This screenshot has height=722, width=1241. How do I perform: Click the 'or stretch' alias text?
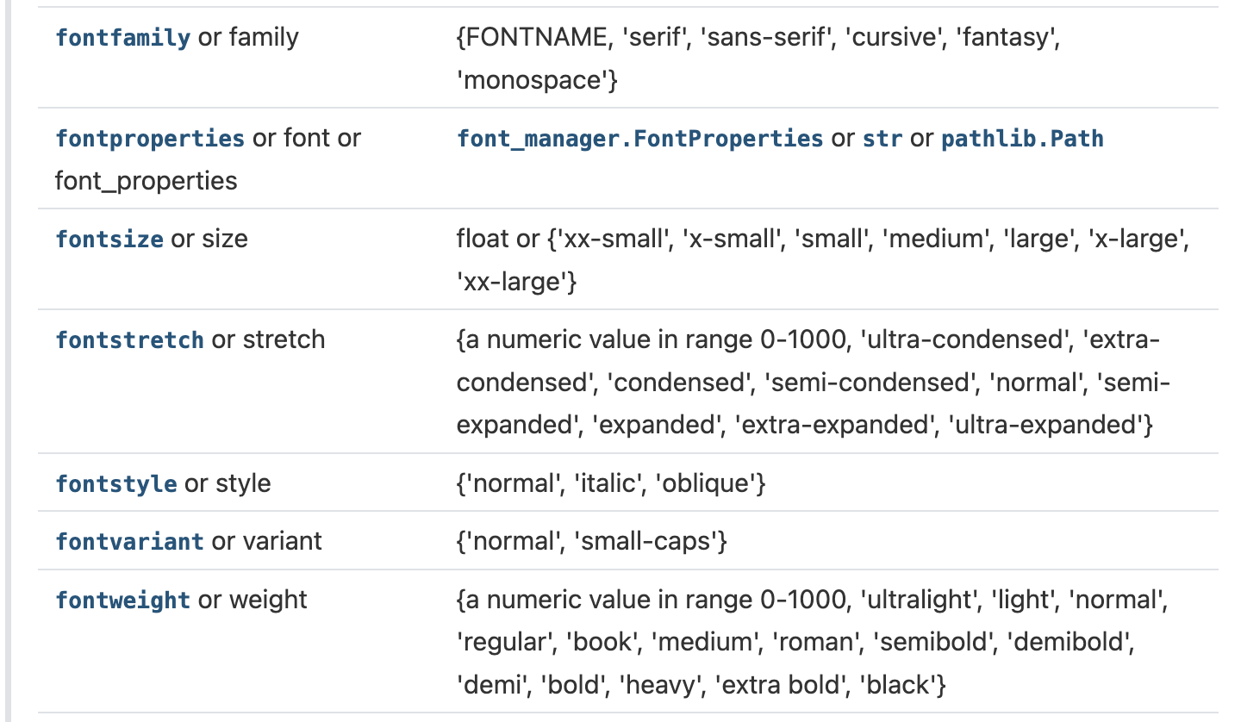(x=269, y=340)
